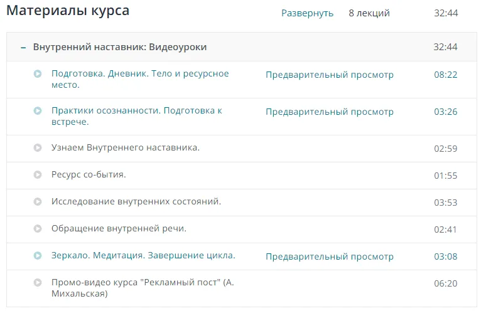Click play icon beside 'Подготовка. Дневник' lecture

tap(38, 74)
